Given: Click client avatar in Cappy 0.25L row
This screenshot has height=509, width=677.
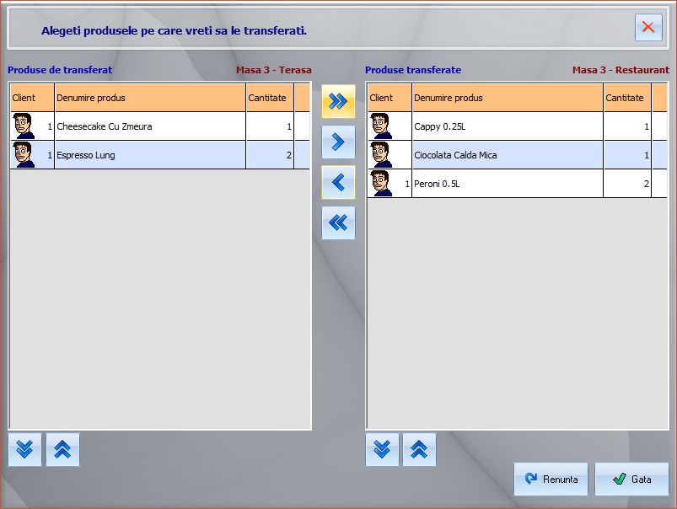Looking at the screenshot, I should tap(381, 126).
